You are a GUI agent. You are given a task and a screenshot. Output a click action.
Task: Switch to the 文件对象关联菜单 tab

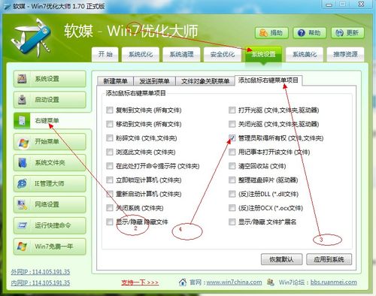tap(205, 81)
